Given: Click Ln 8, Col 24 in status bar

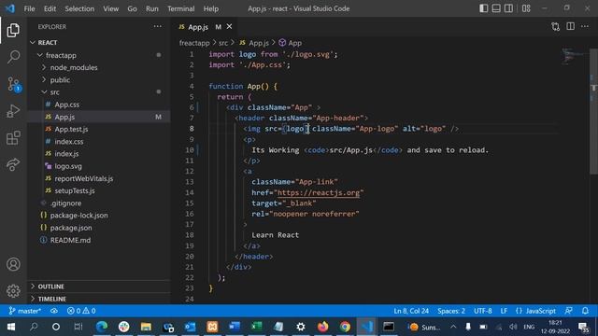Looking at the screenshot, I should tap(411, 311).
